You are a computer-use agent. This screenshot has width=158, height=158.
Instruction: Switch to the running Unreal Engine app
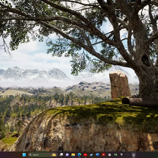(x=134, y=155)
